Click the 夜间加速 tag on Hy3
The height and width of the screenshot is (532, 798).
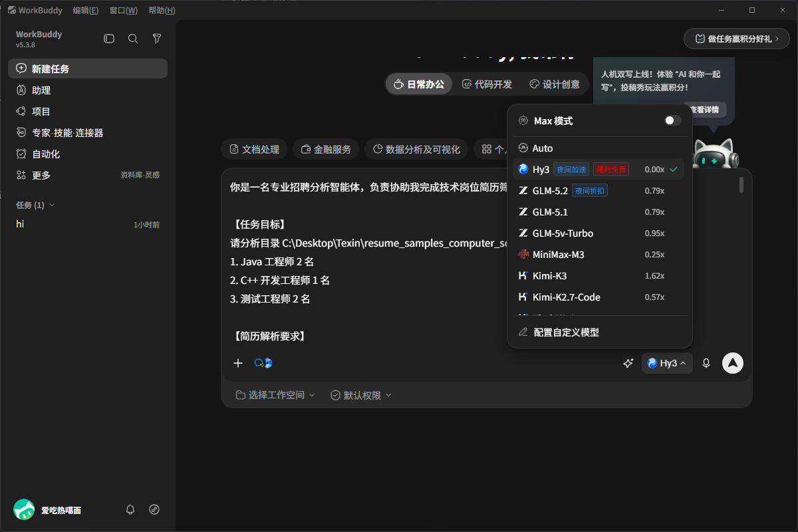571,170
